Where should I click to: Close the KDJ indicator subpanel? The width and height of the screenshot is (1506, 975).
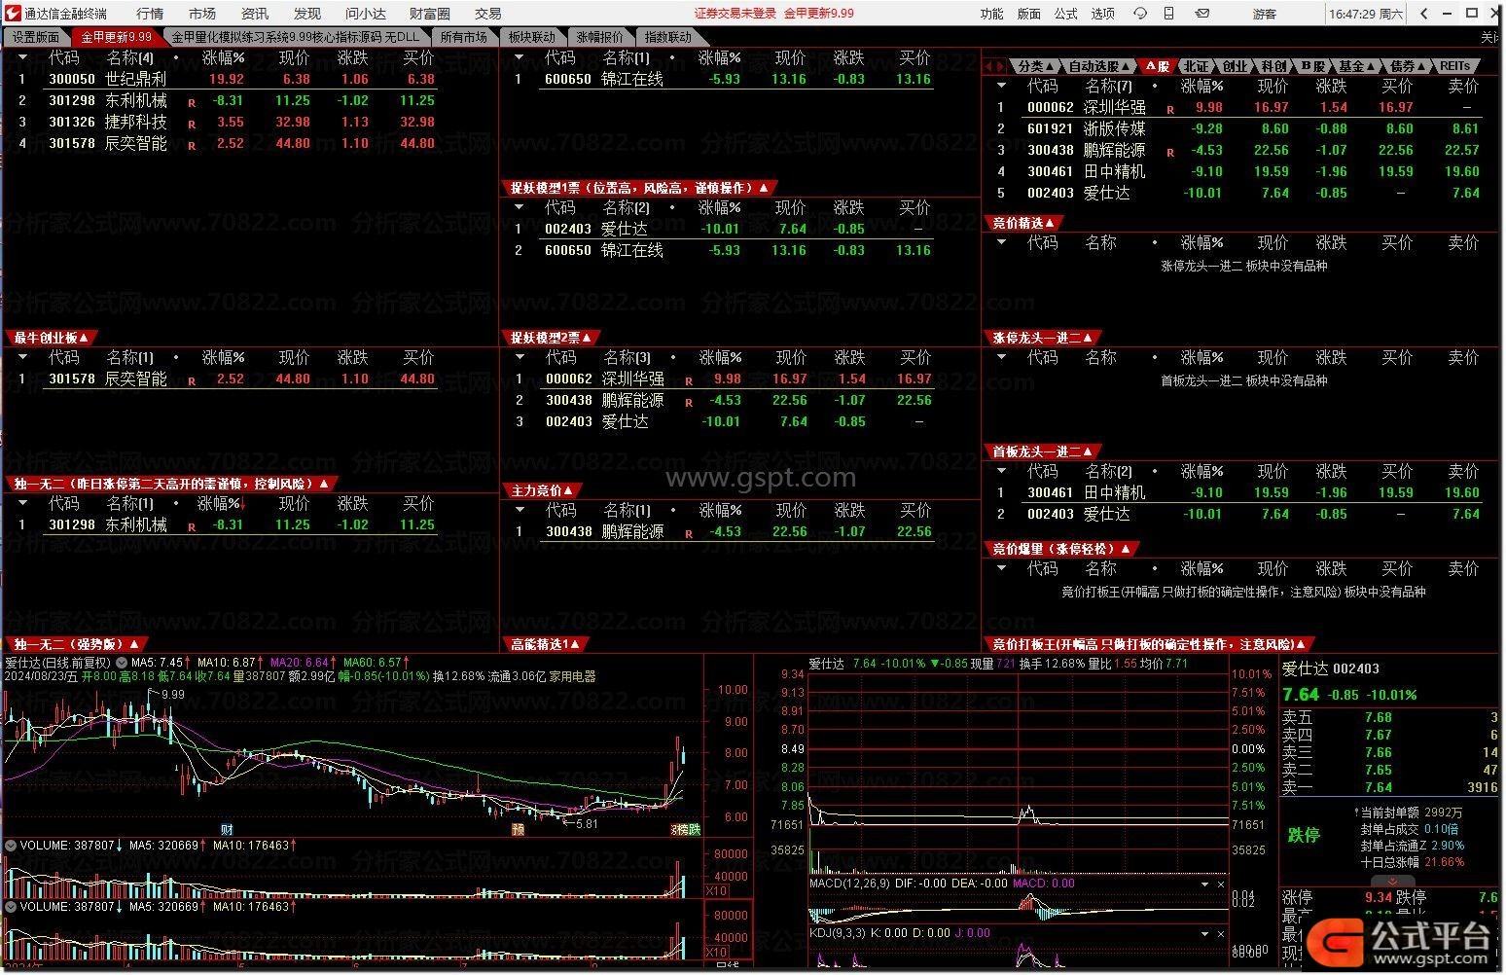tap(1221, 933)
